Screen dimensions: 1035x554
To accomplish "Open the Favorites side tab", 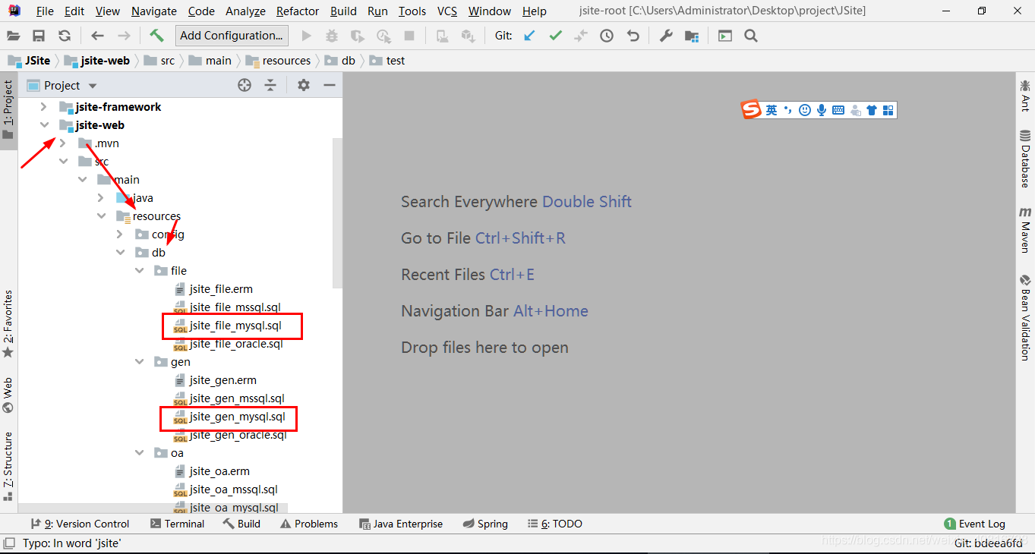I will (x=8, y=324).
